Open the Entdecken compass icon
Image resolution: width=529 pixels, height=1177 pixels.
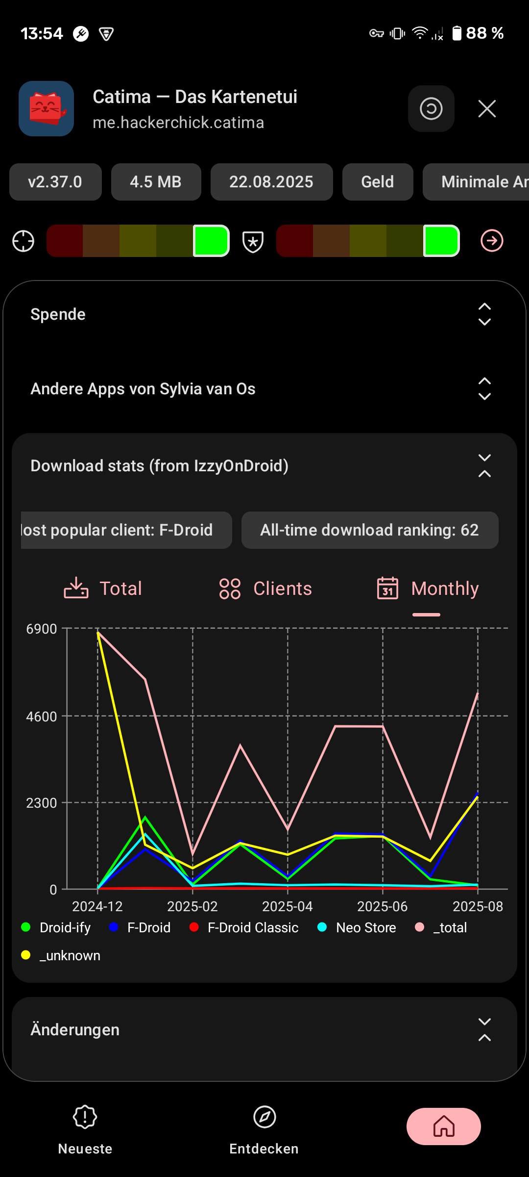point(264,1117)
